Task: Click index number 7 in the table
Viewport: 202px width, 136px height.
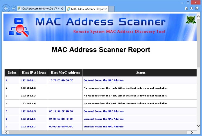Action: [x=7, y=126]
